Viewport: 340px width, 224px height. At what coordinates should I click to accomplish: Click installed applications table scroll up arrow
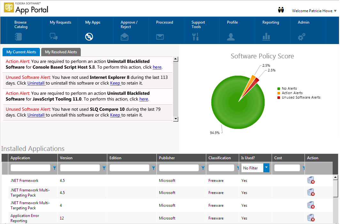[336, 177]
